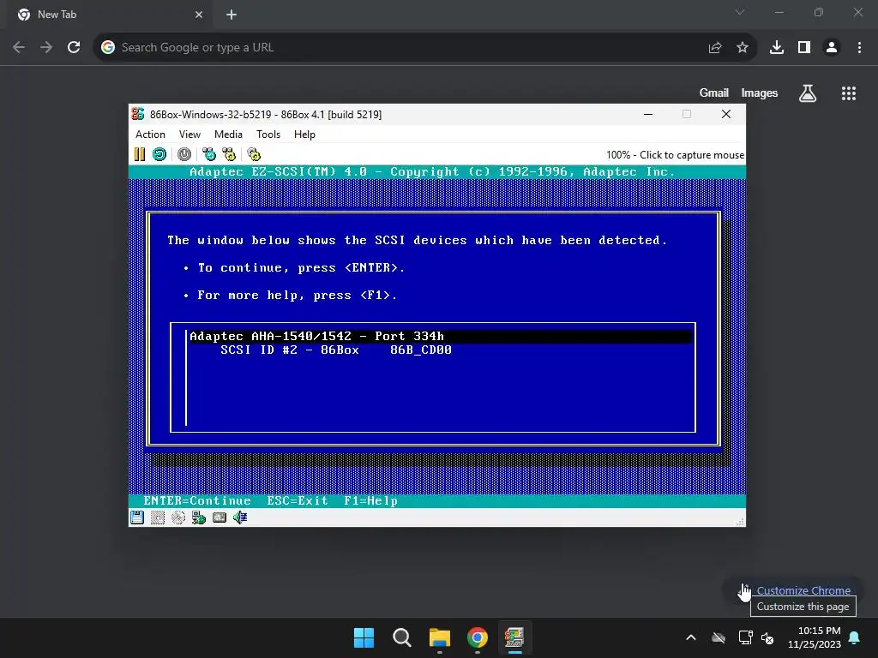Open Chrome profile avatar

click(x=832, y=48)
